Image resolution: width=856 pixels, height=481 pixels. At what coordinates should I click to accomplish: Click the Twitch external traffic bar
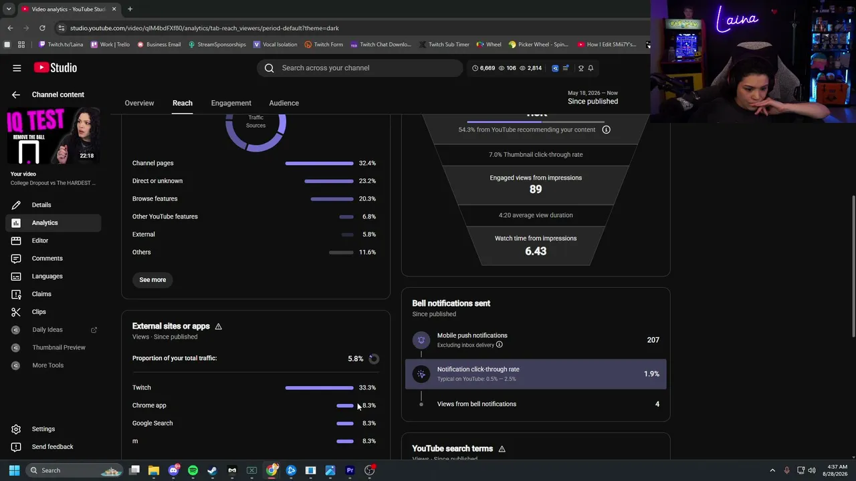[320, 388]
